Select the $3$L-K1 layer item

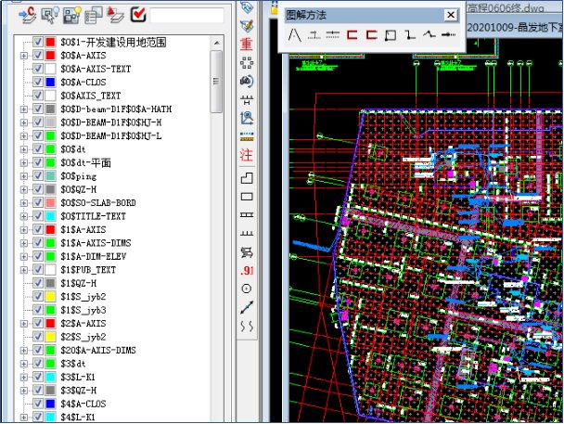coord(80,377)
